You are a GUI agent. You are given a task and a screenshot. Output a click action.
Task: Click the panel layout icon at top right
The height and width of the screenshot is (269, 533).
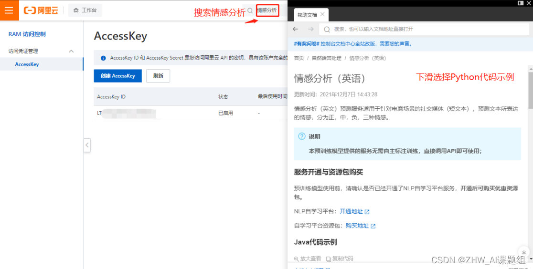click(x=520, y=3)
